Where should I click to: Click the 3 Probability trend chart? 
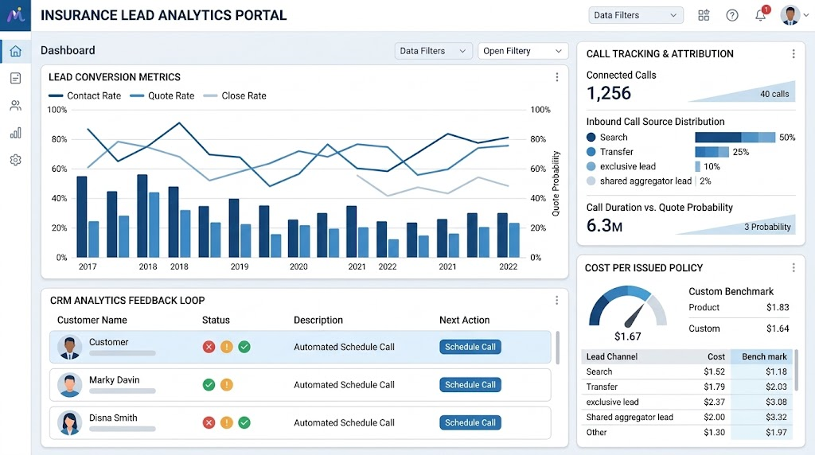(735, 224)
